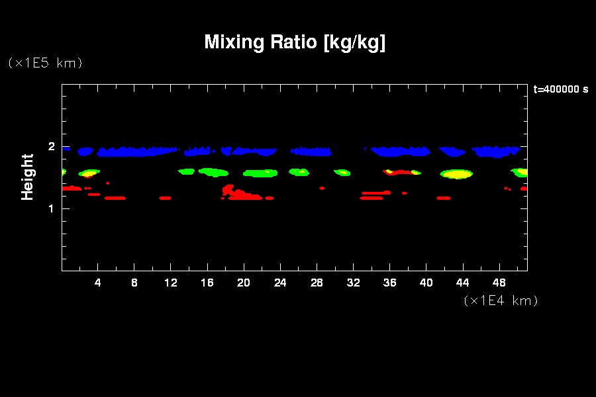
Task: Pick x-axis tick label "32"
Action: [x=353, y=283]
